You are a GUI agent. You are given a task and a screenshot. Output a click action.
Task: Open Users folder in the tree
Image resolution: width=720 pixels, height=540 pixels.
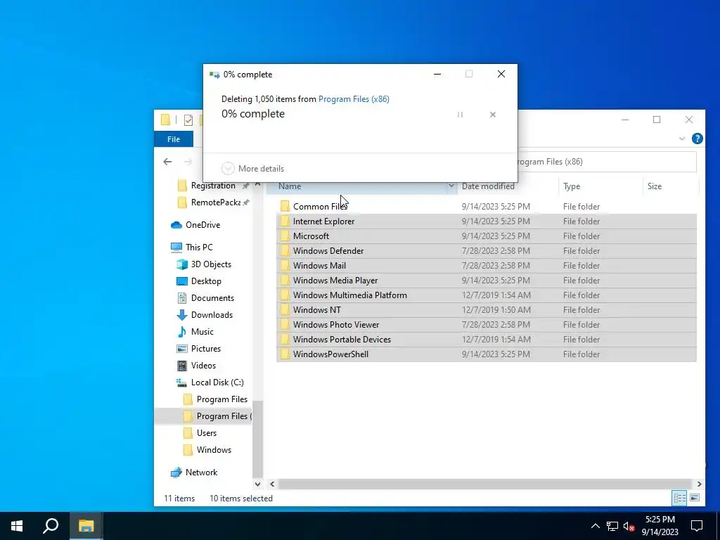206,433
